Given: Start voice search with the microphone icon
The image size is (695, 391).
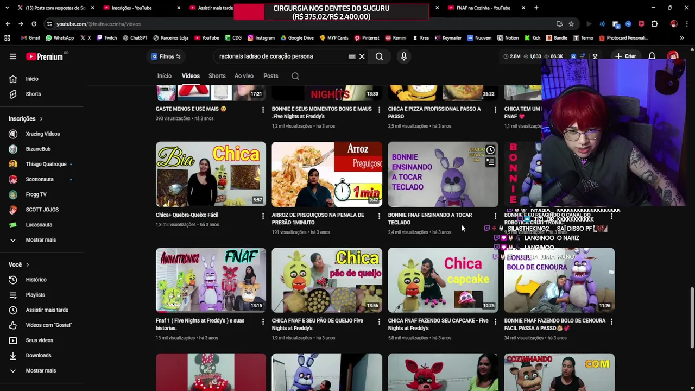Looking at the screenshot, I should [403, 56].
